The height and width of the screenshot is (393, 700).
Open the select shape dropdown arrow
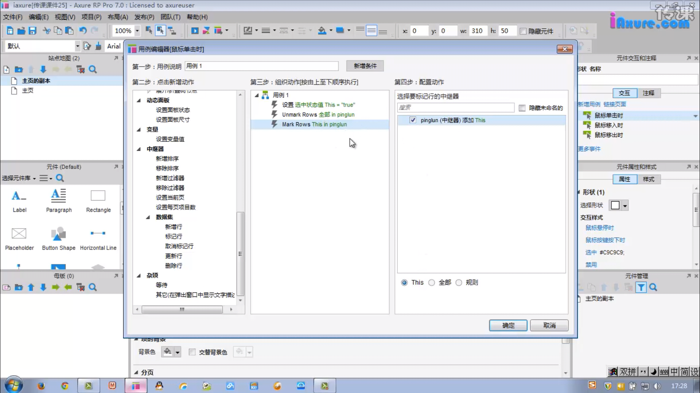click(x=625, y=206)
